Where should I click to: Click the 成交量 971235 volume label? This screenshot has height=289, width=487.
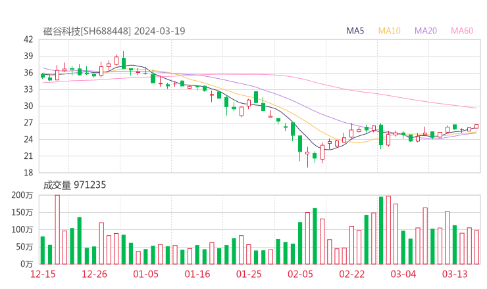coord(74,185)
